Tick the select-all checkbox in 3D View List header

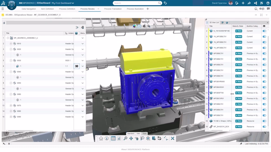point(207,26)
